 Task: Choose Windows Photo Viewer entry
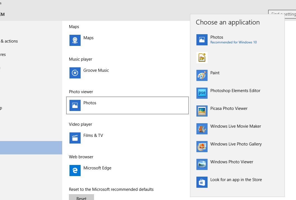237,164
